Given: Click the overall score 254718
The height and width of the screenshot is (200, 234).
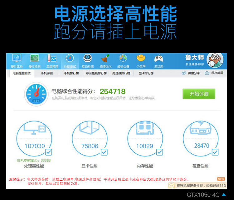Looking at the screenshot, I should point(113,91).
